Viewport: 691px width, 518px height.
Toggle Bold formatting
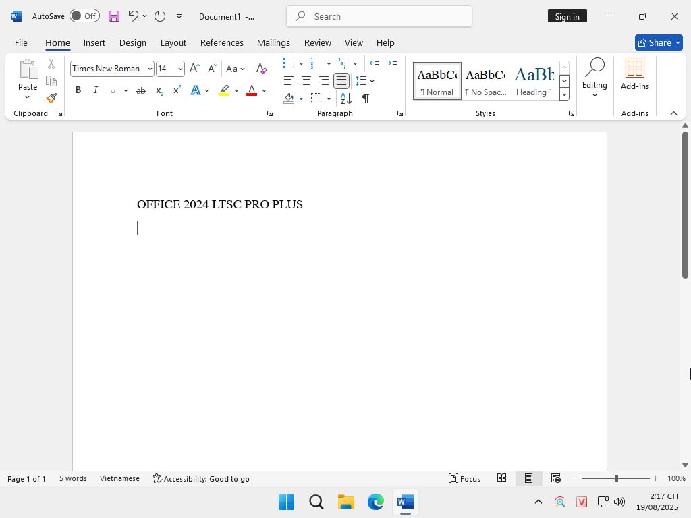tap(78, 90)
